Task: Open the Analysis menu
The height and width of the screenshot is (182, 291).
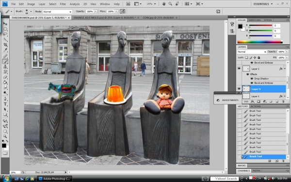Action: tap(74, 4)
